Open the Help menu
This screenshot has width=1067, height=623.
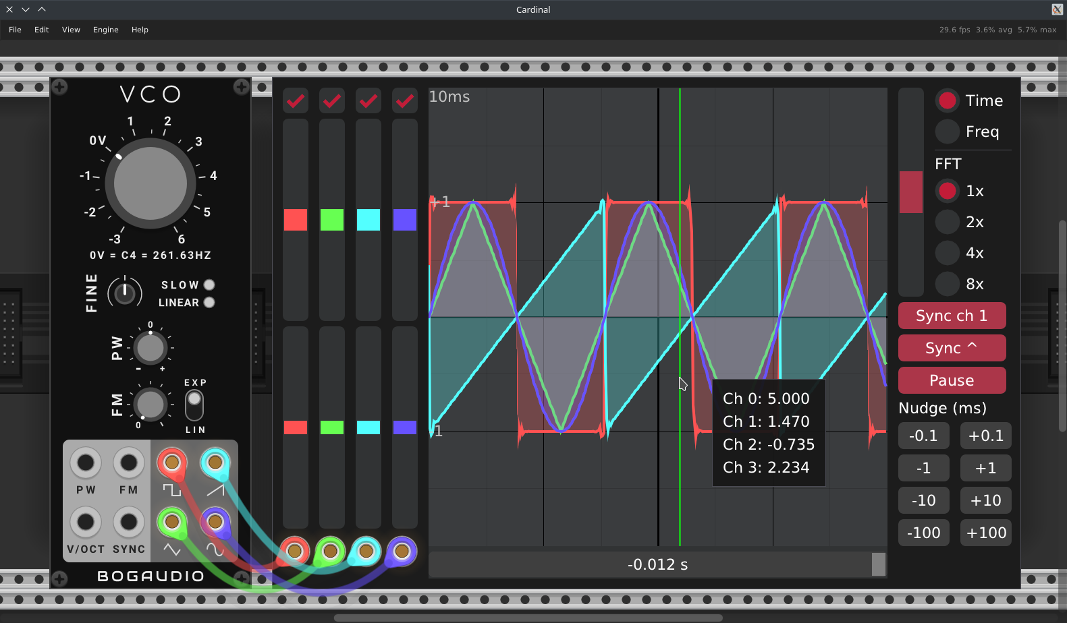tap(140, 30)
